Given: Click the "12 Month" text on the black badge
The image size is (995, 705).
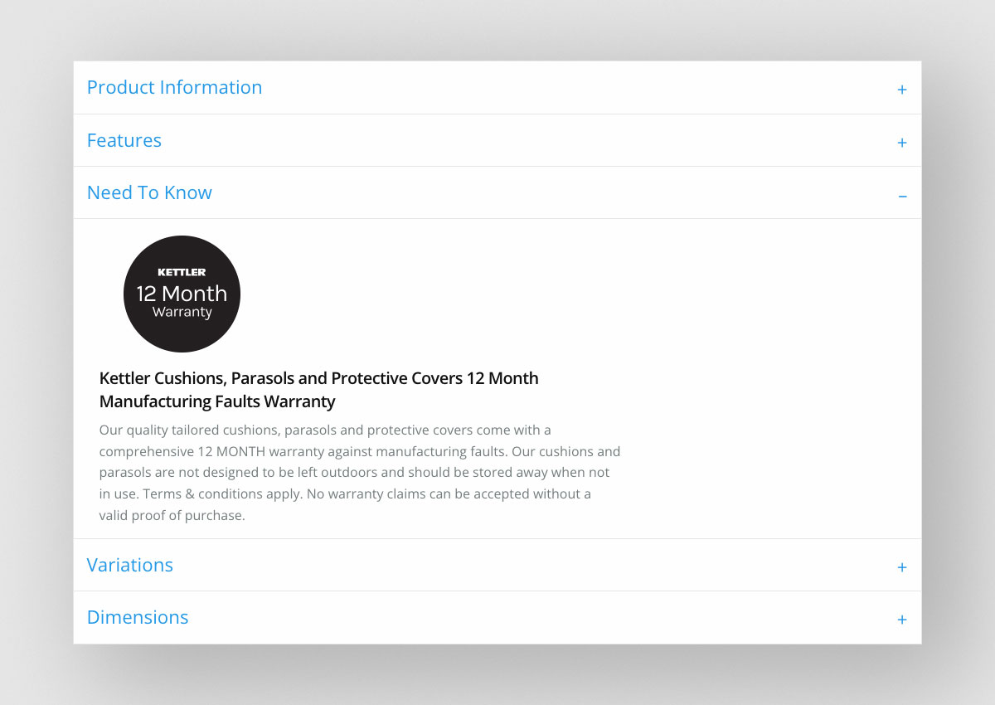Looking at the screenshot, I should point(182,294).
